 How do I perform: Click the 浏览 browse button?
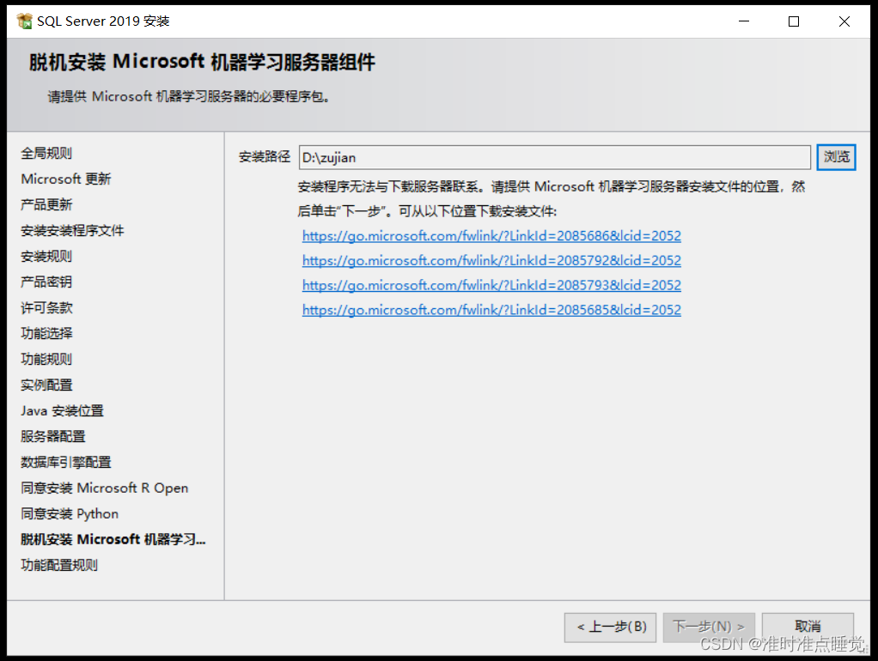(x=836, y=157)
